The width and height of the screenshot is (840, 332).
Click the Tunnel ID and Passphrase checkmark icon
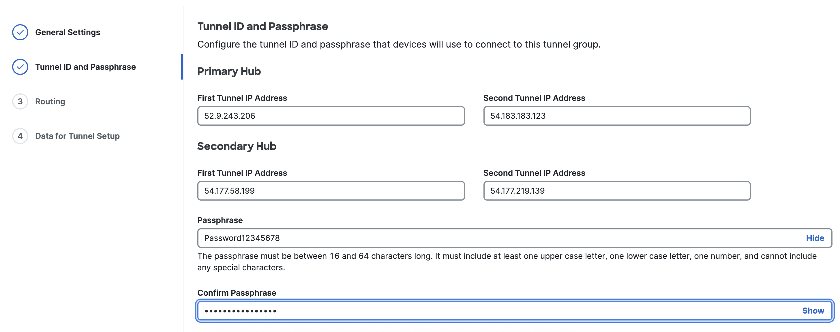pos(20,67)
